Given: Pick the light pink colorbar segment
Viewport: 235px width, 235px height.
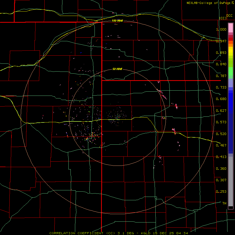Looking at the screenshot, I should [x=231, y=28].
